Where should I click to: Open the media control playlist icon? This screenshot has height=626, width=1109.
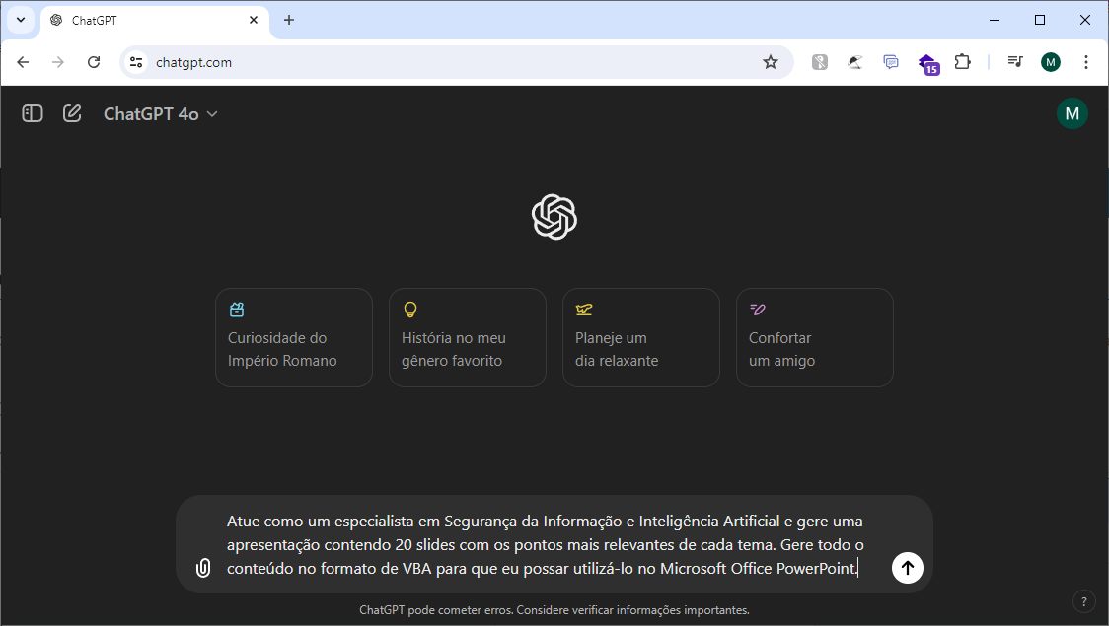[1015, 62]
